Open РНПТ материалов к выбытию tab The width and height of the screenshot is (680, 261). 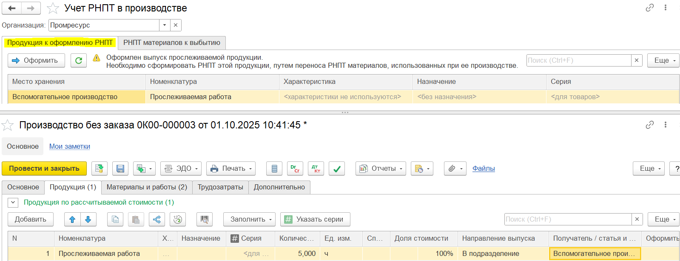[x=172, y=43]
